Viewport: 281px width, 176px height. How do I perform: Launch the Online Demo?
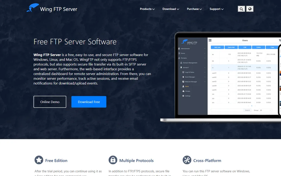[x=50, y=102]
